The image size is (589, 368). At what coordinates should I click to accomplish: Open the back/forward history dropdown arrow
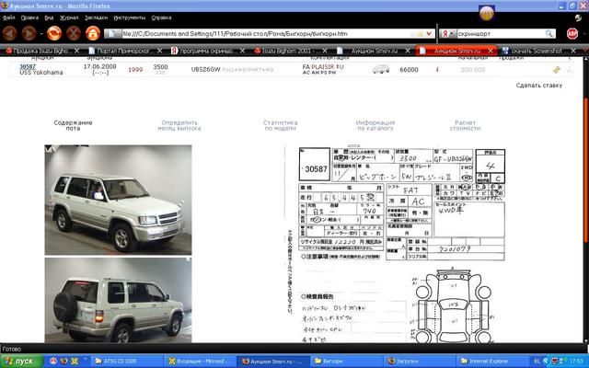(41, 34)
